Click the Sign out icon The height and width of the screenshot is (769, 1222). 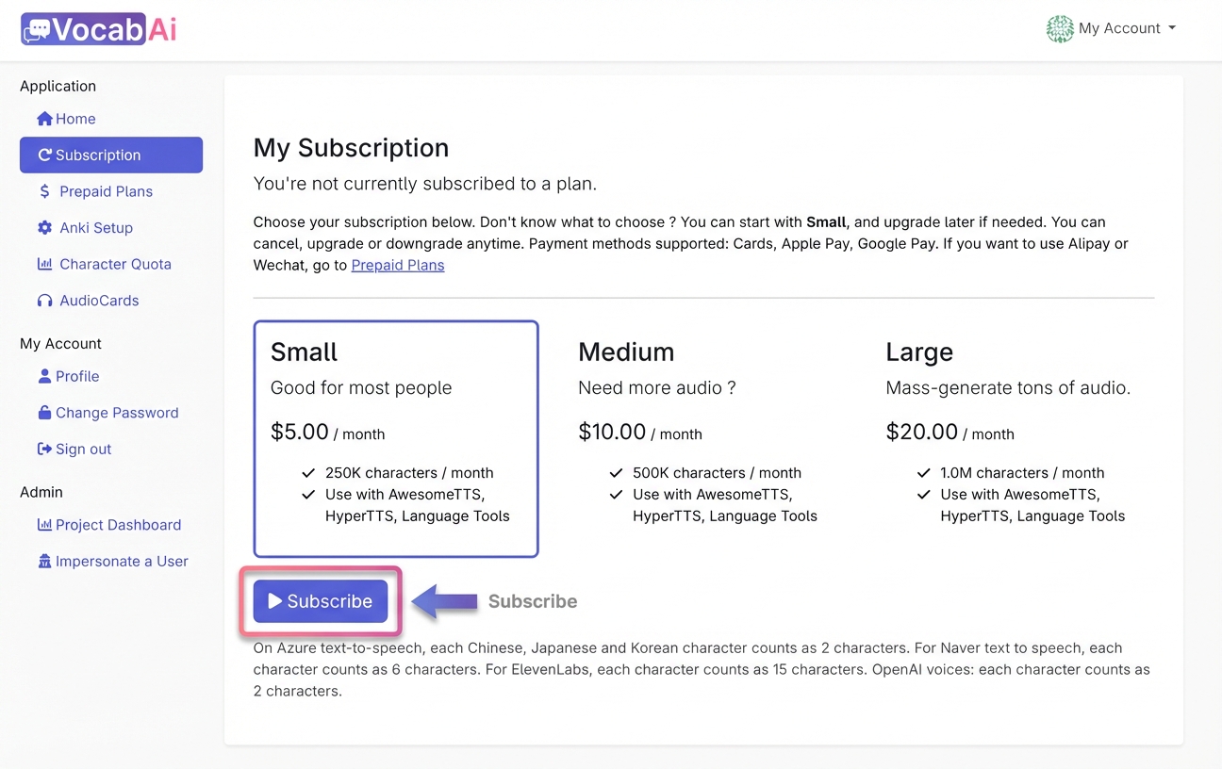[44, 449]
